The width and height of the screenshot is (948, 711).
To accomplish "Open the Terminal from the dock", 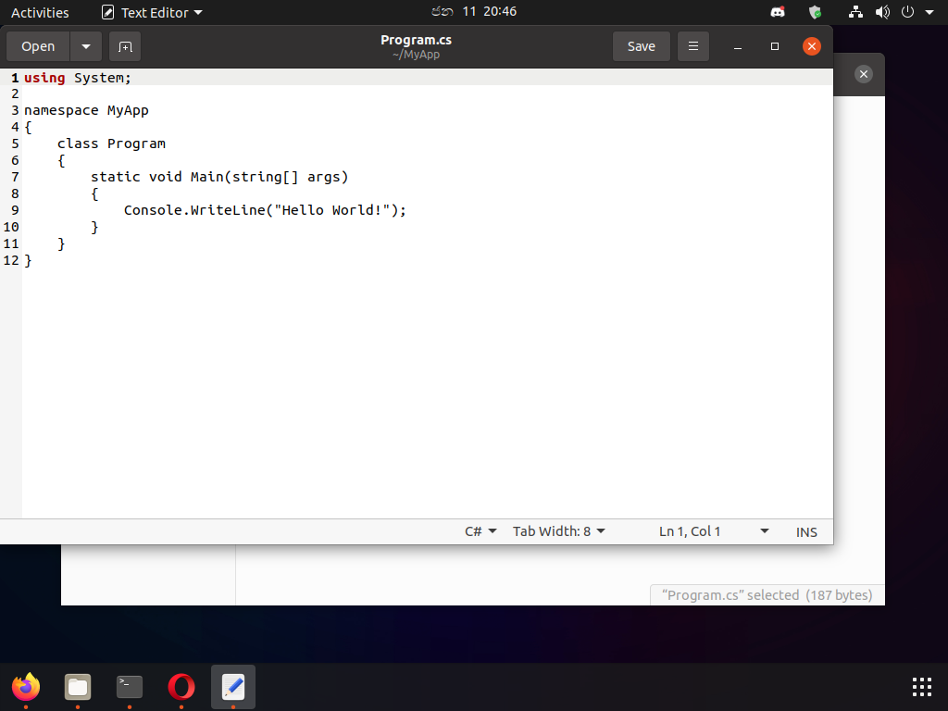I will [x=130, y=687].
